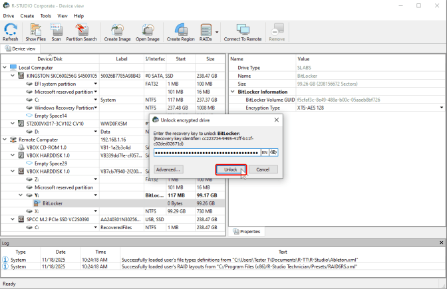The image size is (447, 289).
Task: Switch to the Properties tab
Action: click(246, 232)
